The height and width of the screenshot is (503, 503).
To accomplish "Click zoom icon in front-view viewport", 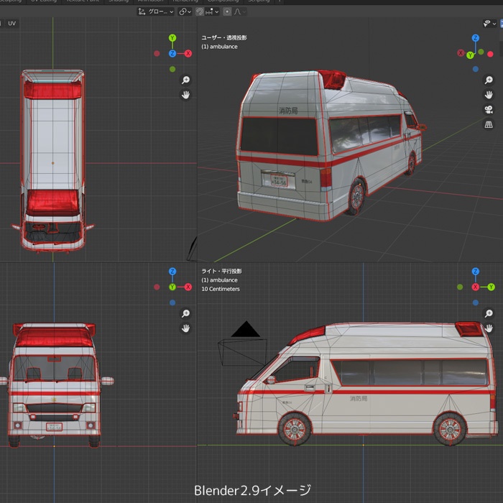I will click(185, 313).
